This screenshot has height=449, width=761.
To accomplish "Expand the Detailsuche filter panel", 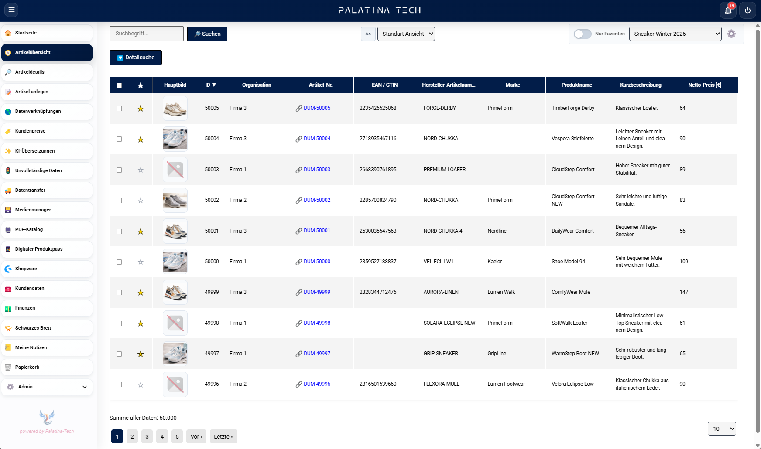I will click(x=136, y=58).
